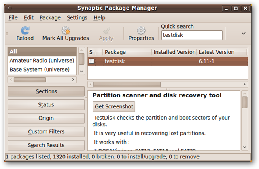Click the category list vertical scrollbar thumb
The image size is (259, 169).
[82, 59]
